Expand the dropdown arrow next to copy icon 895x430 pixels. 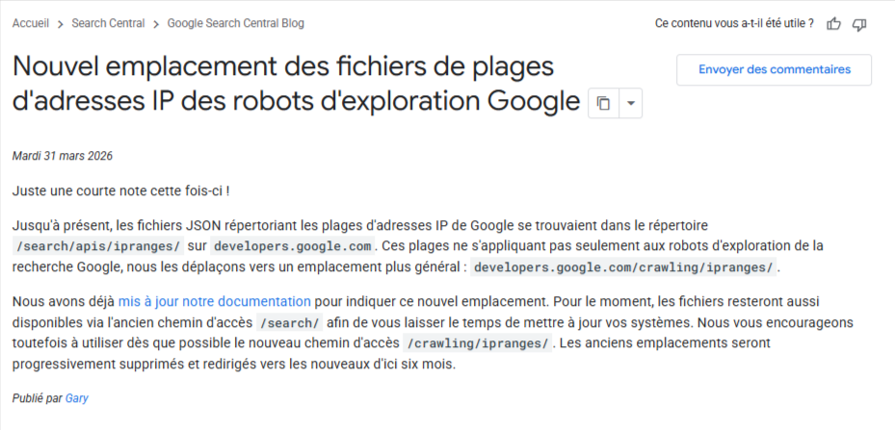tap(630, 104)
